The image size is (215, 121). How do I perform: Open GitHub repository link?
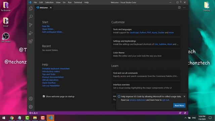[x=50, y=80]
